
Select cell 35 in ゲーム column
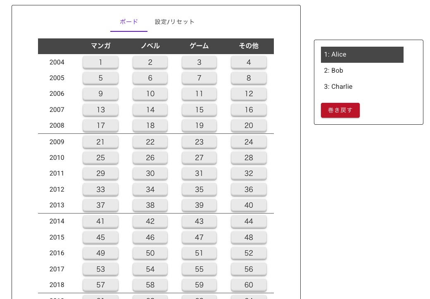(199, 190)
